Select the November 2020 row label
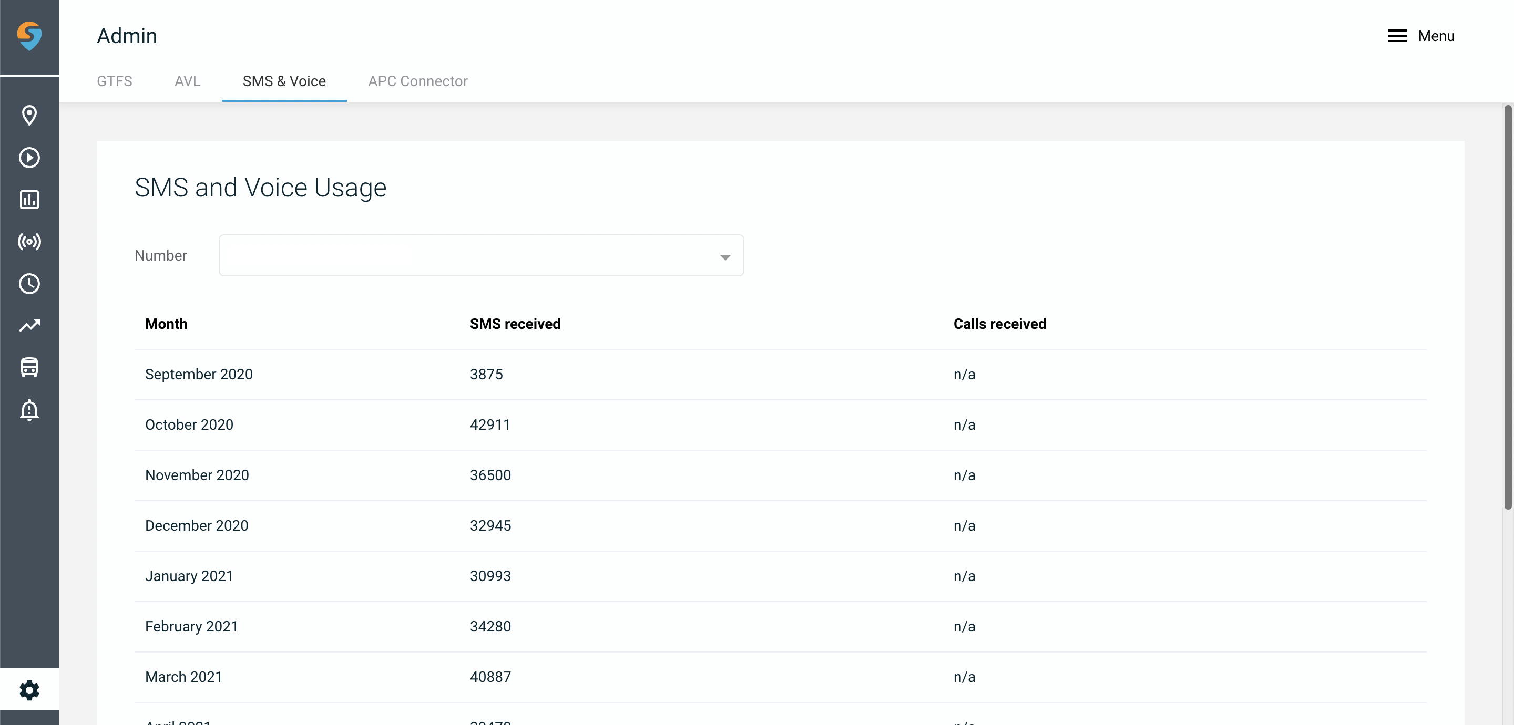Viewport: 1514px width, 725px height. click(x=197, y=475)
